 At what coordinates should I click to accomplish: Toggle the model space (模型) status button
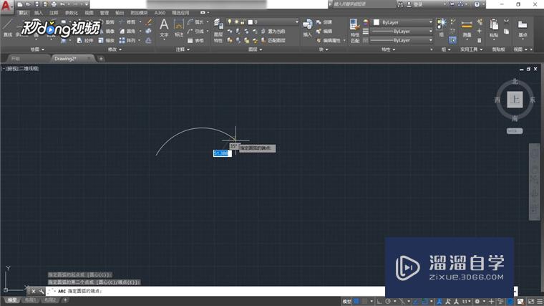click(x=347, y=301)
